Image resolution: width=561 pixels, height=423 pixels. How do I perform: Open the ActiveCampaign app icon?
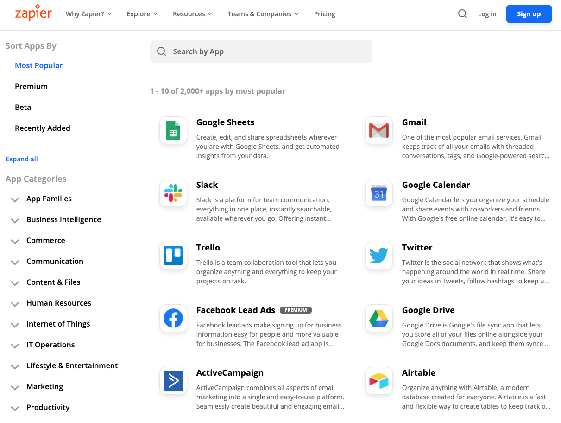(x=173, y=381)
